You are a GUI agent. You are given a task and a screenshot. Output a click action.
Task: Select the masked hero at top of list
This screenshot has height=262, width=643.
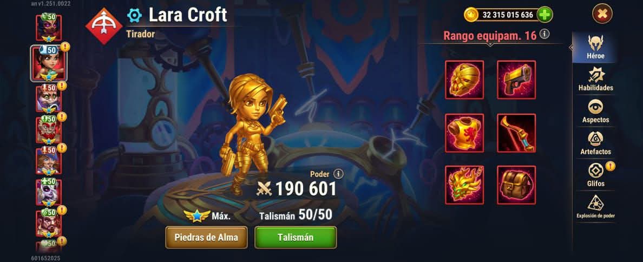(x=49, y=28)
